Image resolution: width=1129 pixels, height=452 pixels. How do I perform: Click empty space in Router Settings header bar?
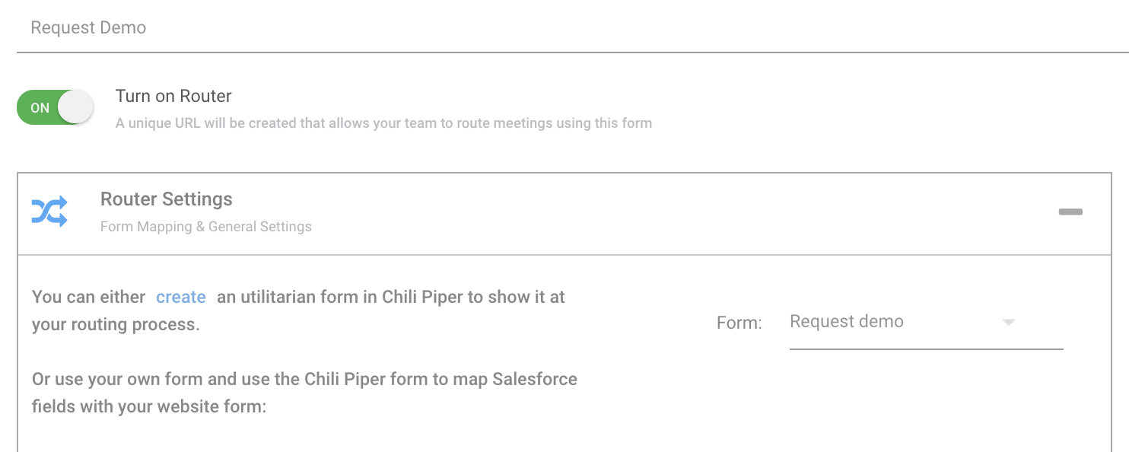pos(647,213)
